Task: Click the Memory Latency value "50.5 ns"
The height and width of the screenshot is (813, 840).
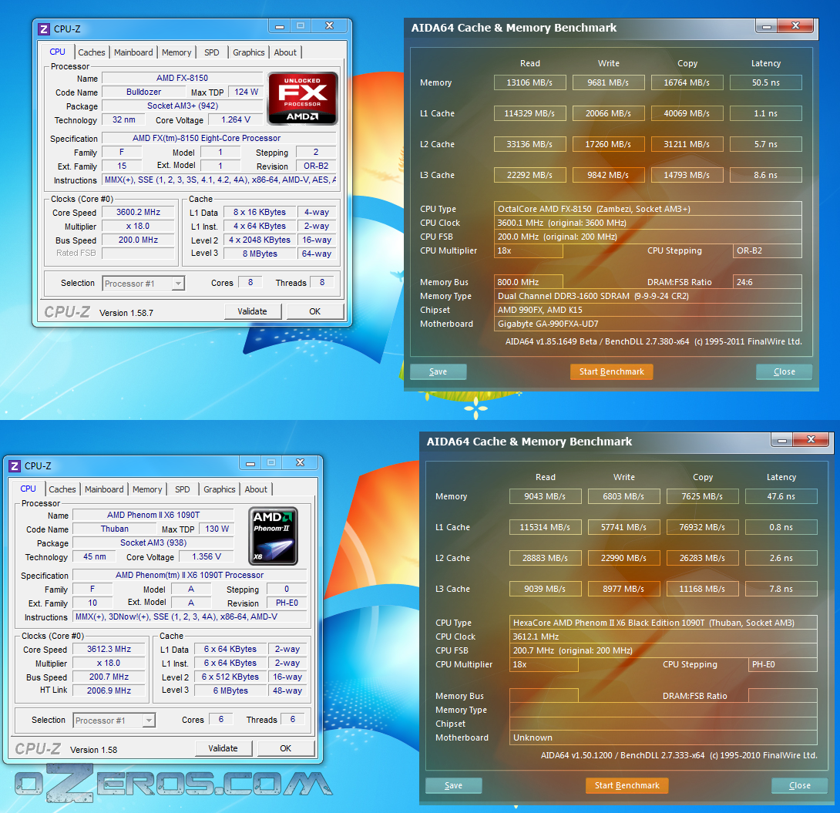Action: coord(766,82)
